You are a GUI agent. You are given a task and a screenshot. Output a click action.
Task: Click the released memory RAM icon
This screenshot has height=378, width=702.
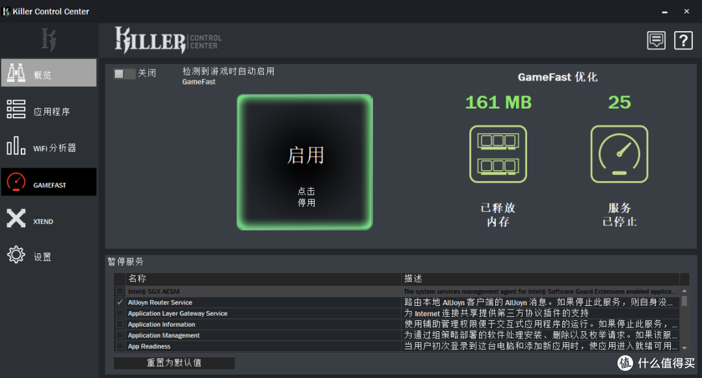point(498,154)
